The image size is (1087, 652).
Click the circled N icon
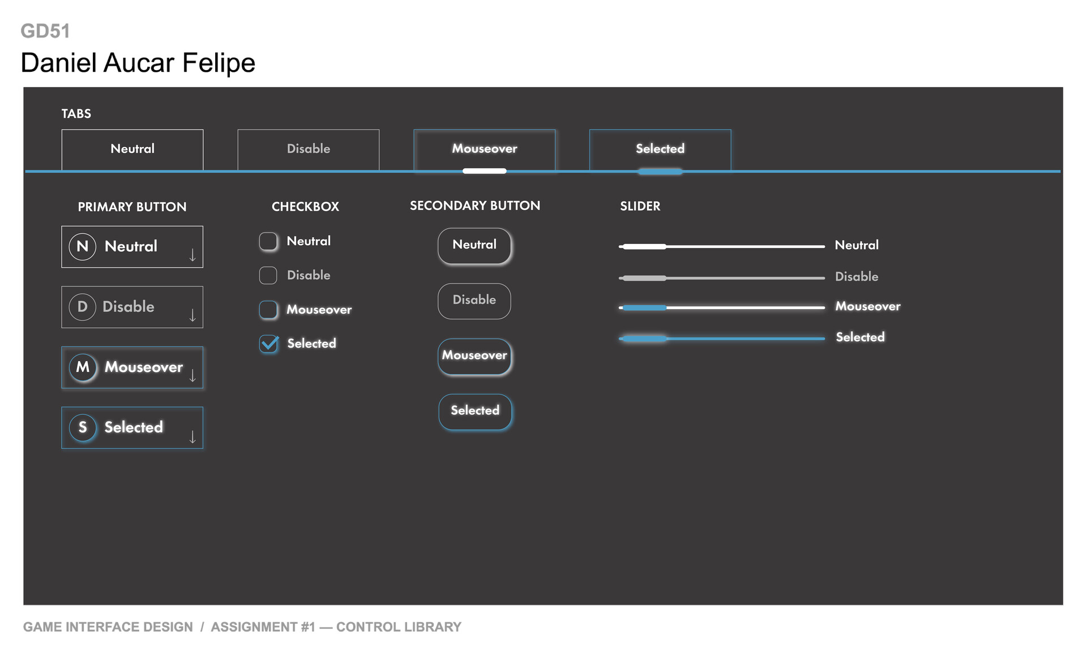83,247
